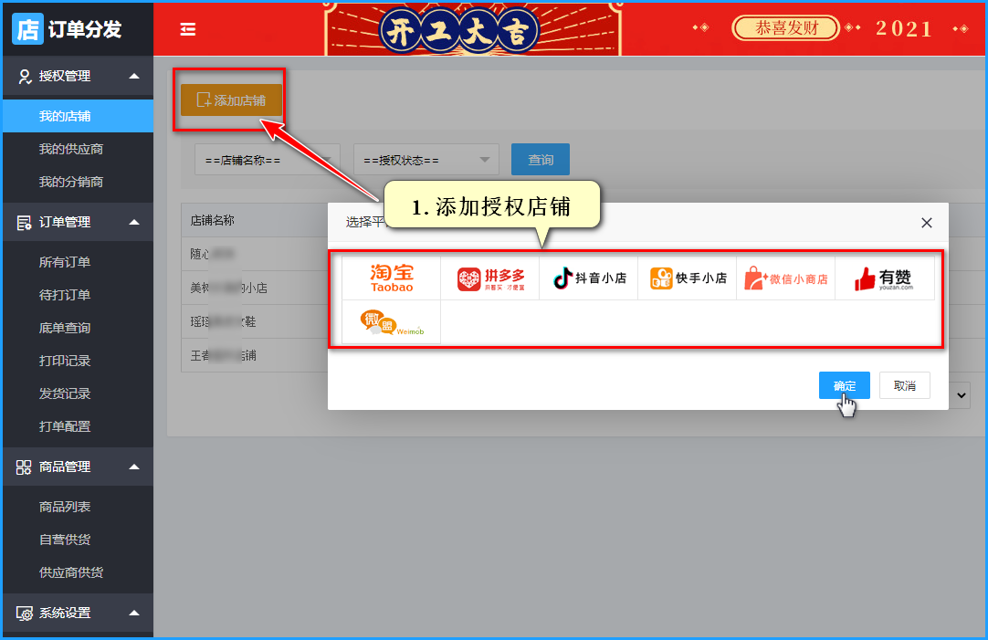Open the 授权状态 dropdown filter

pos(426,160)
